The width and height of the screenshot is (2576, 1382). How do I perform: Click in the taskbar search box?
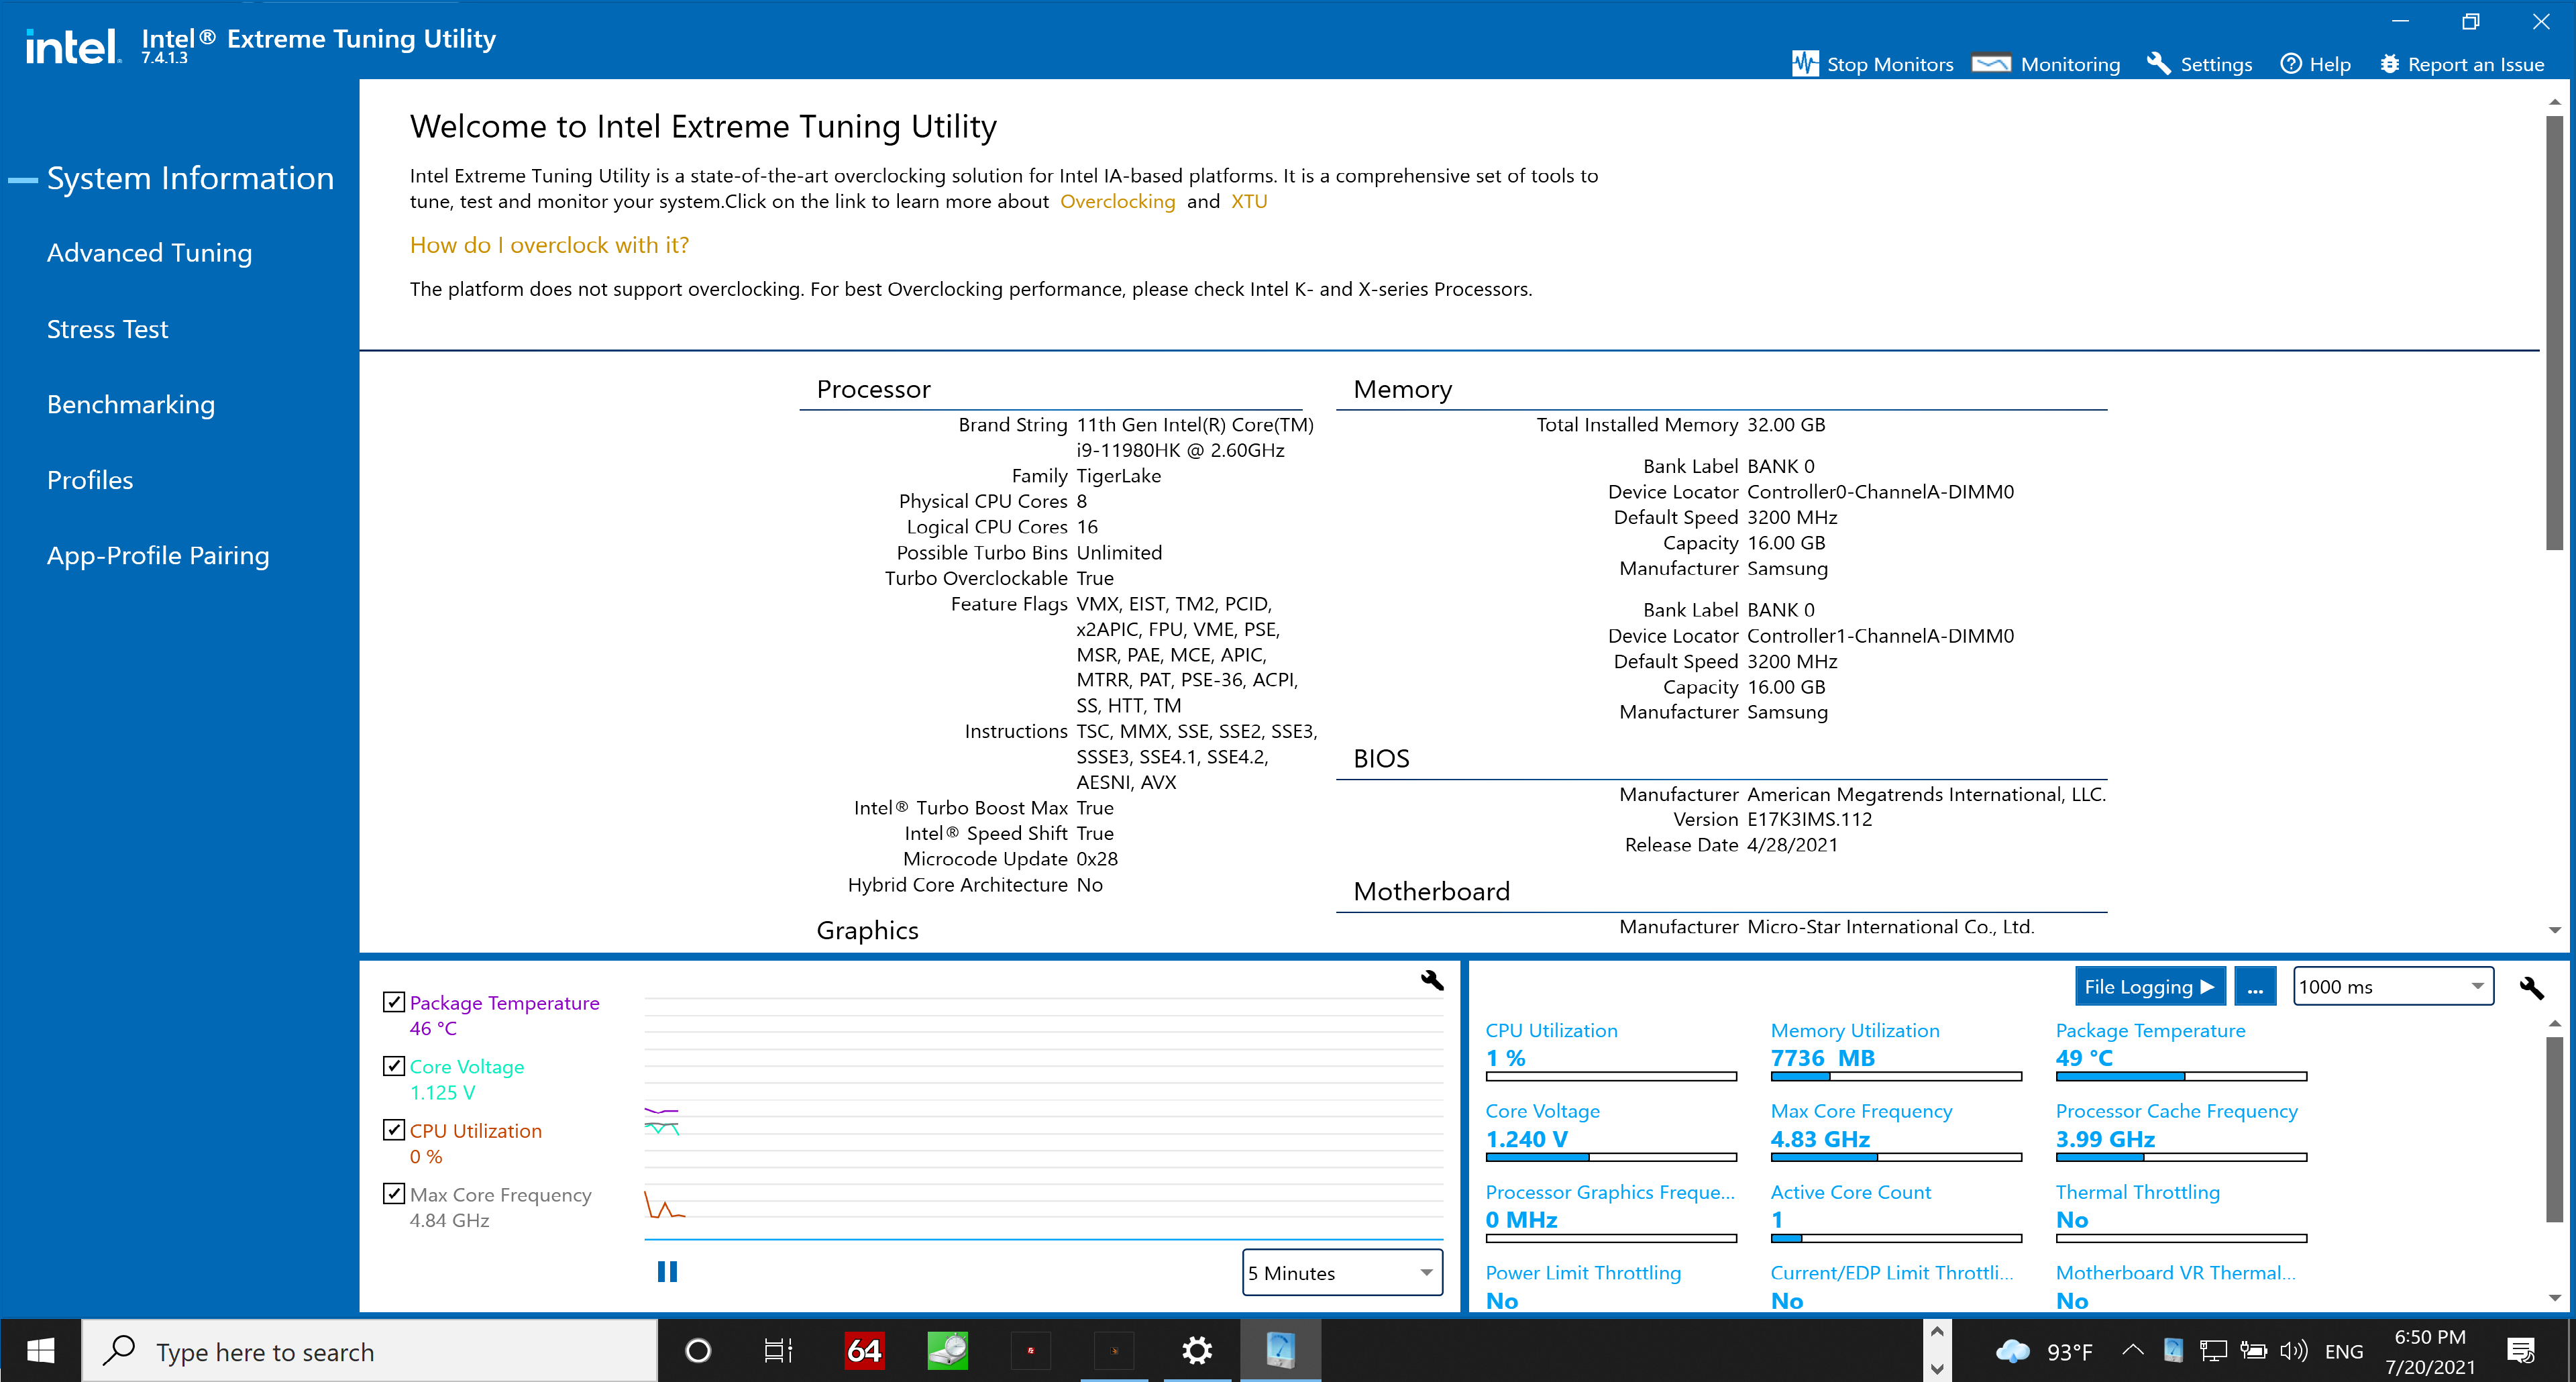[x=370, y=1351]
